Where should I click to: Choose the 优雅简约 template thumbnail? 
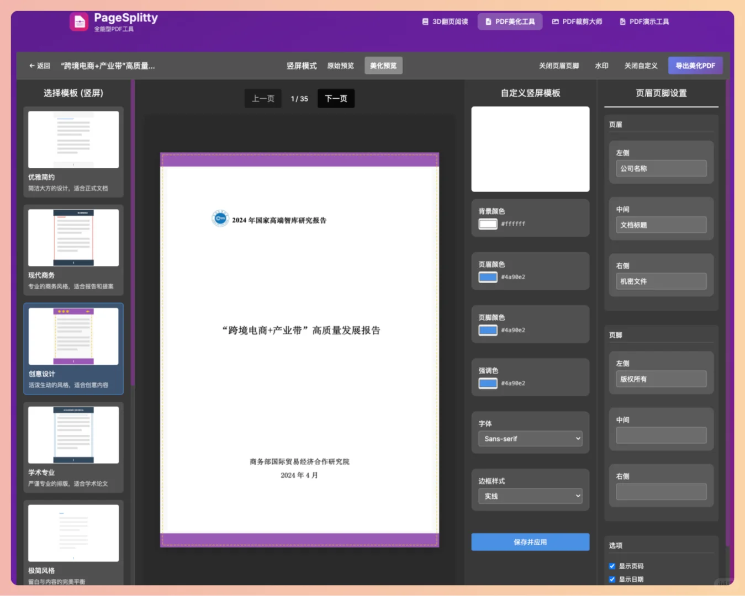click(73, 140)
